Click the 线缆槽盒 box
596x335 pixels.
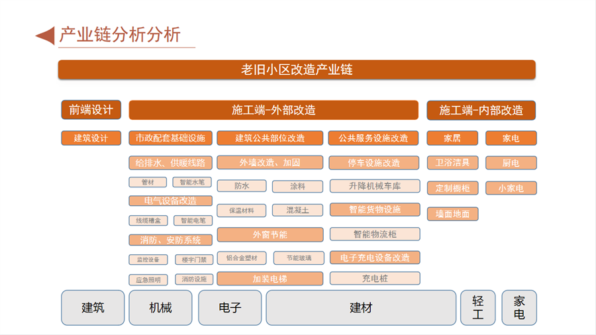148,220
